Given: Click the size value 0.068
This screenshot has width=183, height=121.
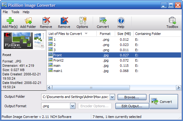Looking at the screenshot, I should 124,71.
